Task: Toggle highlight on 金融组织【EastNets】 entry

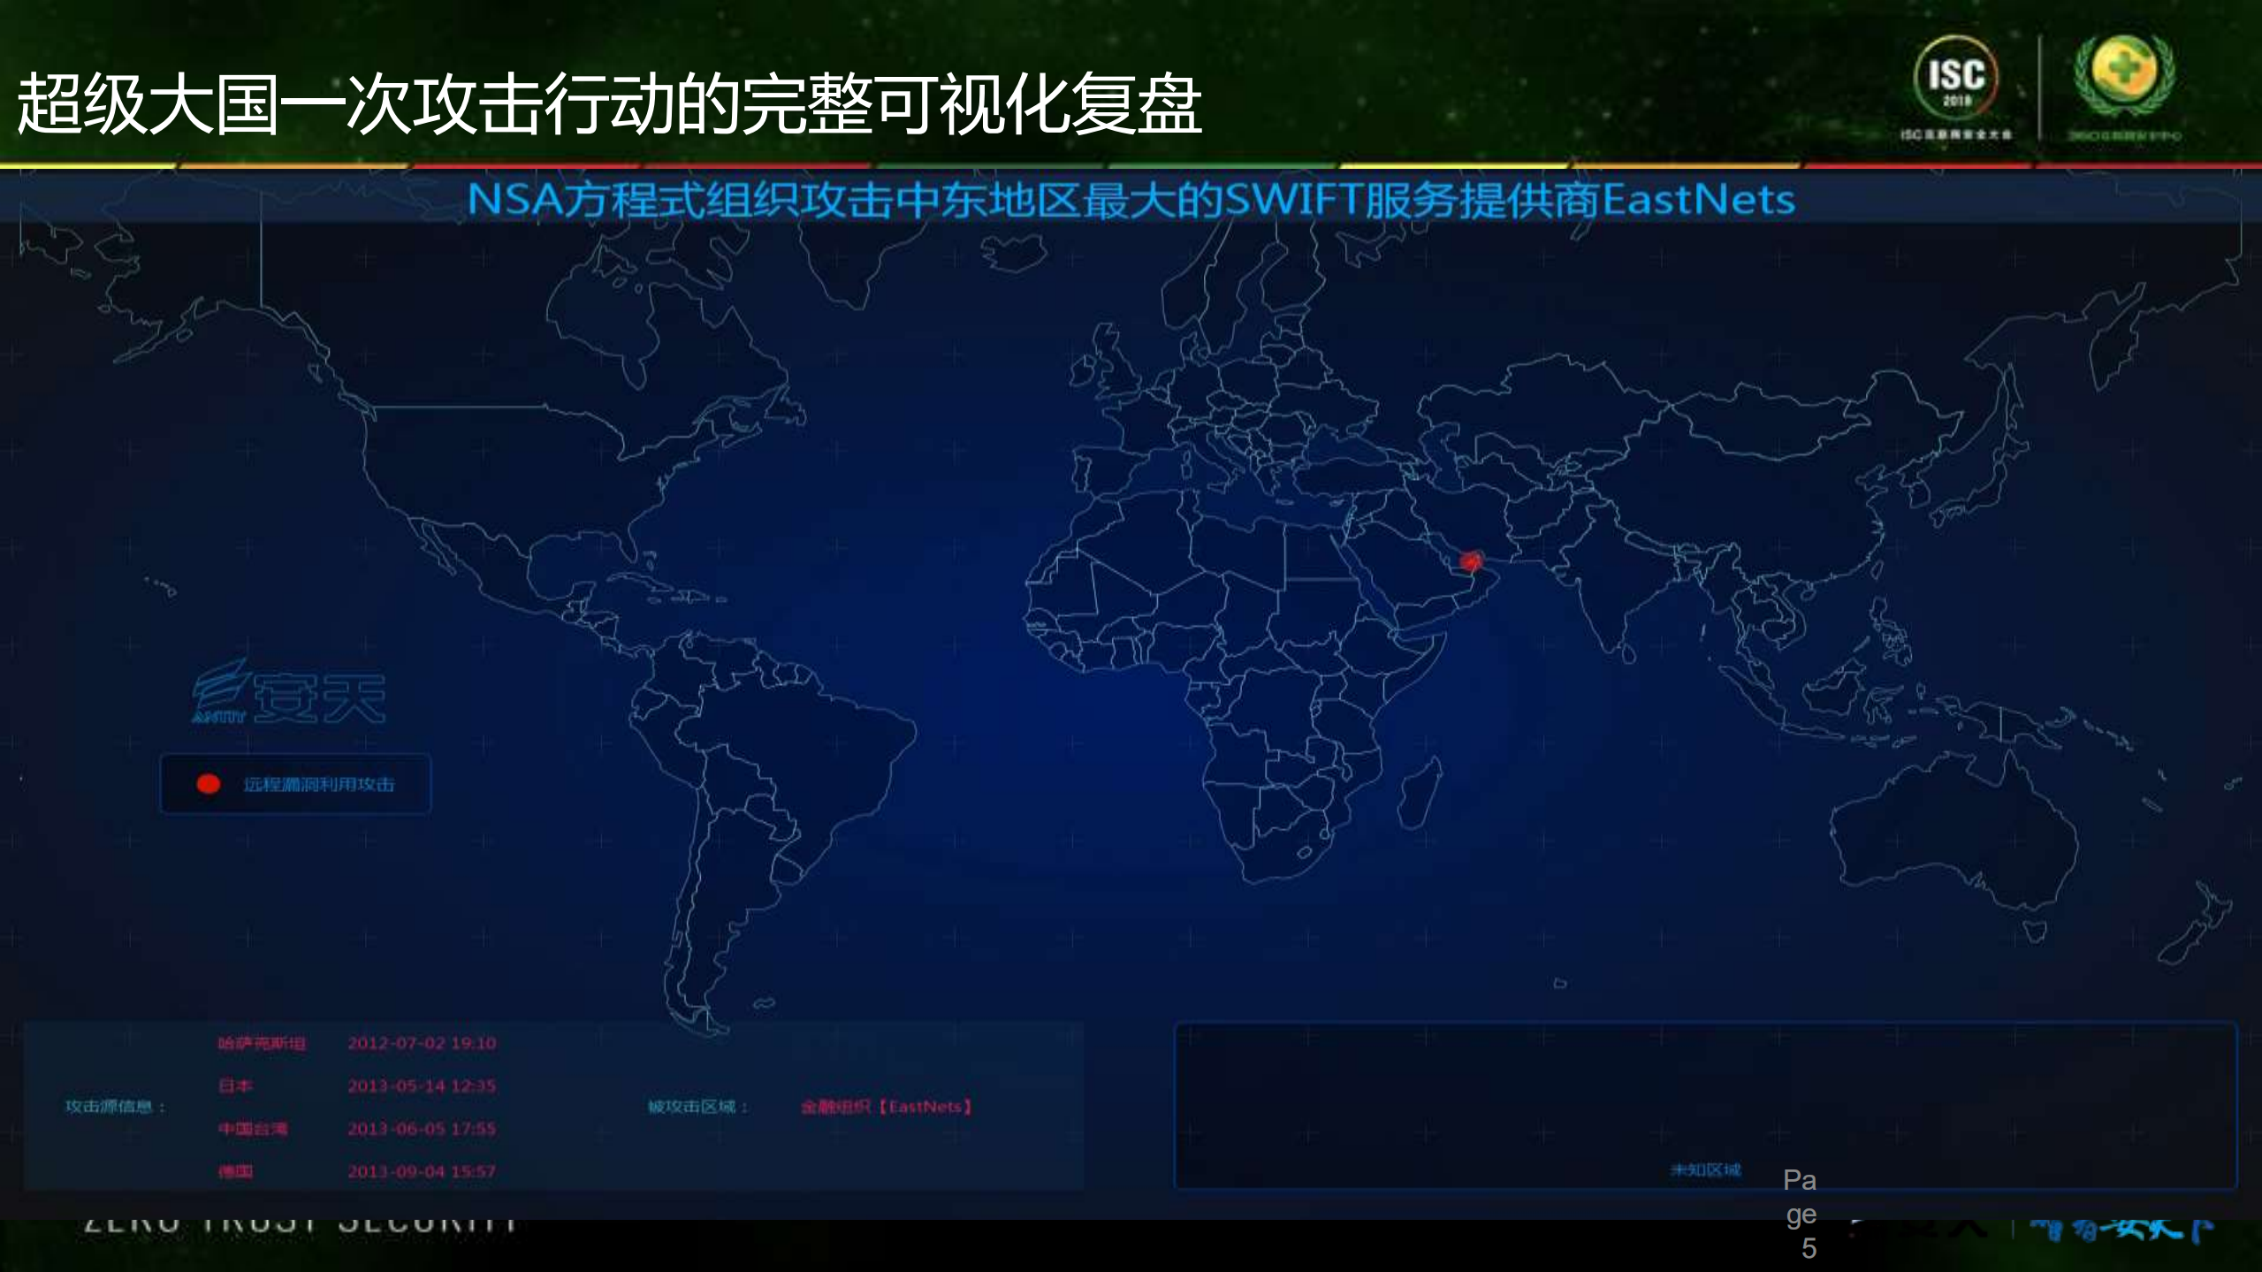Action: 887,1107
